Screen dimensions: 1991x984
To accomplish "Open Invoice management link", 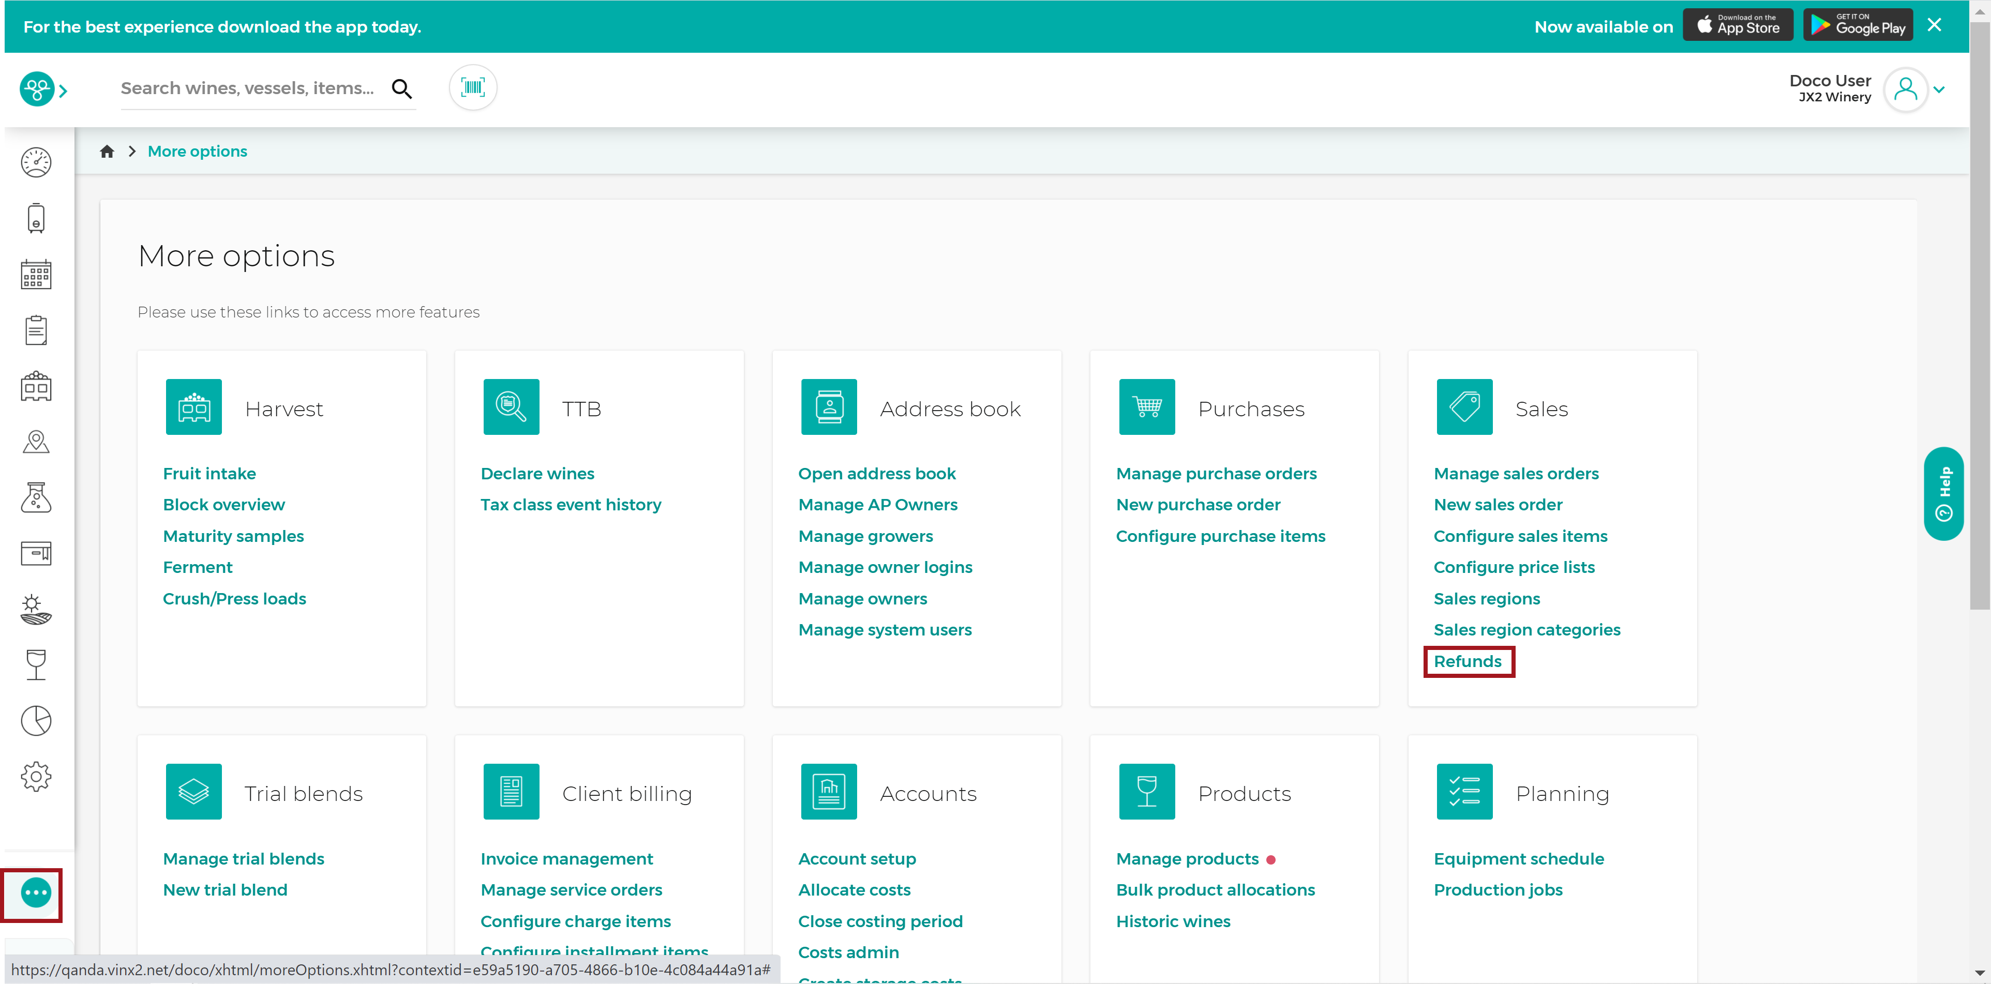I will tap(566, 859).
